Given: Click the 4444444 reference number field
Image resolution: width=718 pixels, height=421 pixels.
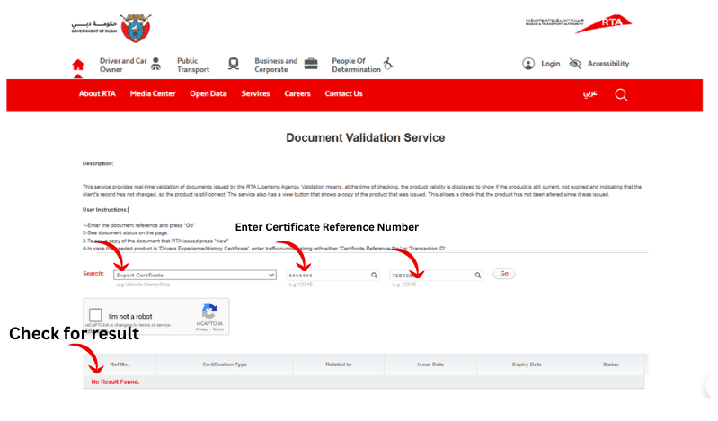Looking at the screenshot, I should coord(332,275).
